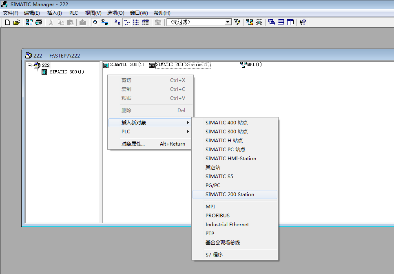Screen dimensions: 394x274
Task: Click the S7 Memory Card icon
Action: [39, 22]
